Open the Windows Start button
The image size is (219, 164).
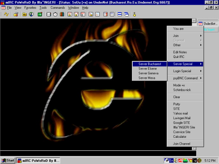pyautogui.click(x=8, y=160)
